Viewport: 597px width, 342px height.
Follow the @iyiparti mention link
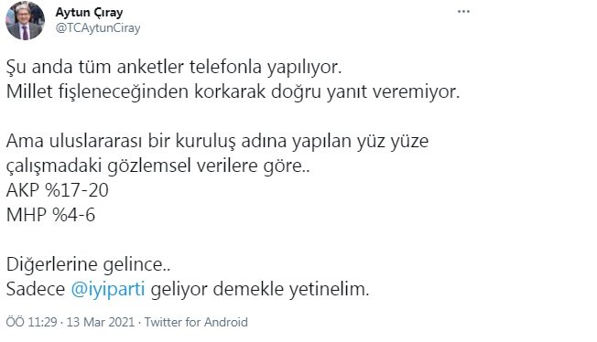108,289
